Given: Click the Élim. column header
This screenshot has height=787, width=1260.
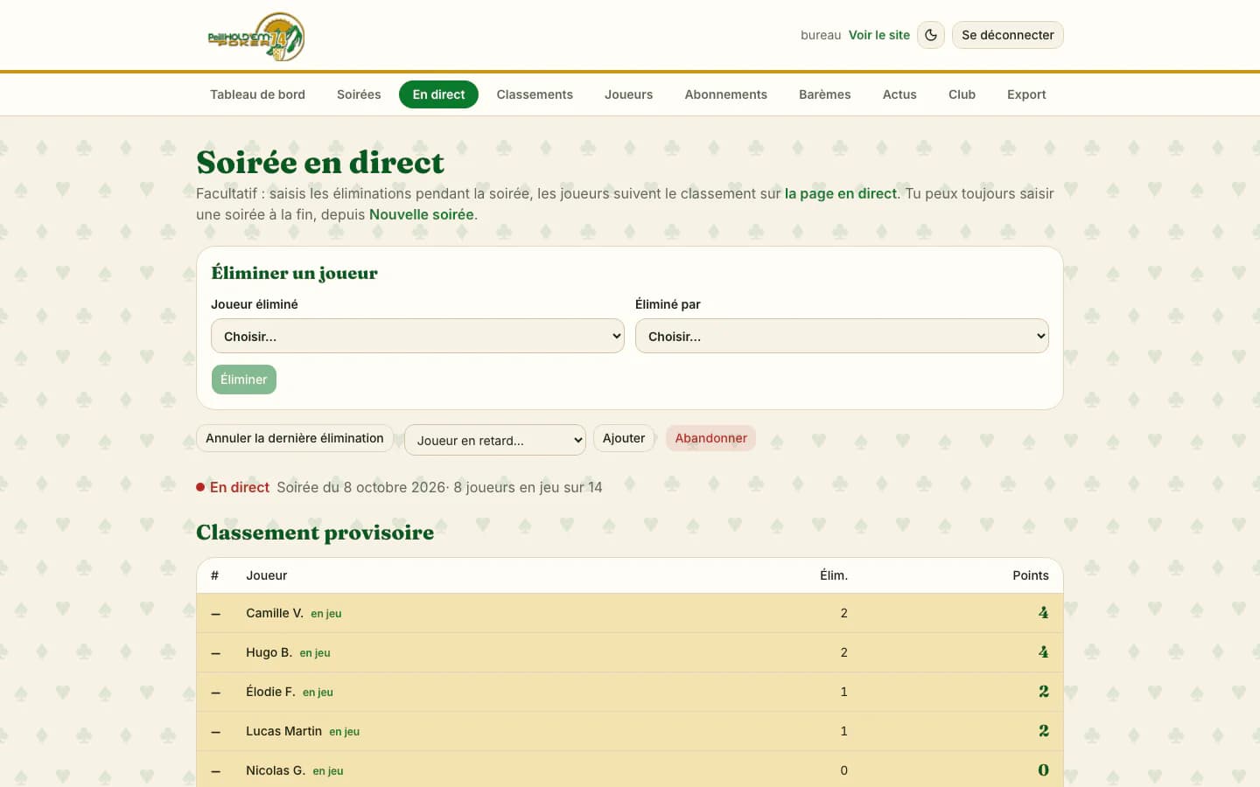Looking at the screenshot, I should pyautogui.click(x=834, y=575).
